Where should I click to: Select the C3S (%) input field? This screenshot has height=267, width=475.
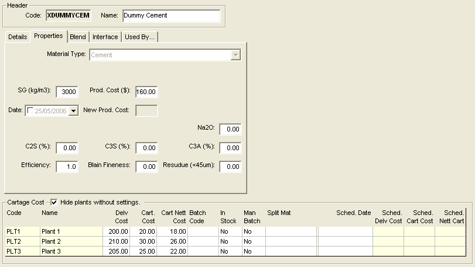tap(146, 148)
